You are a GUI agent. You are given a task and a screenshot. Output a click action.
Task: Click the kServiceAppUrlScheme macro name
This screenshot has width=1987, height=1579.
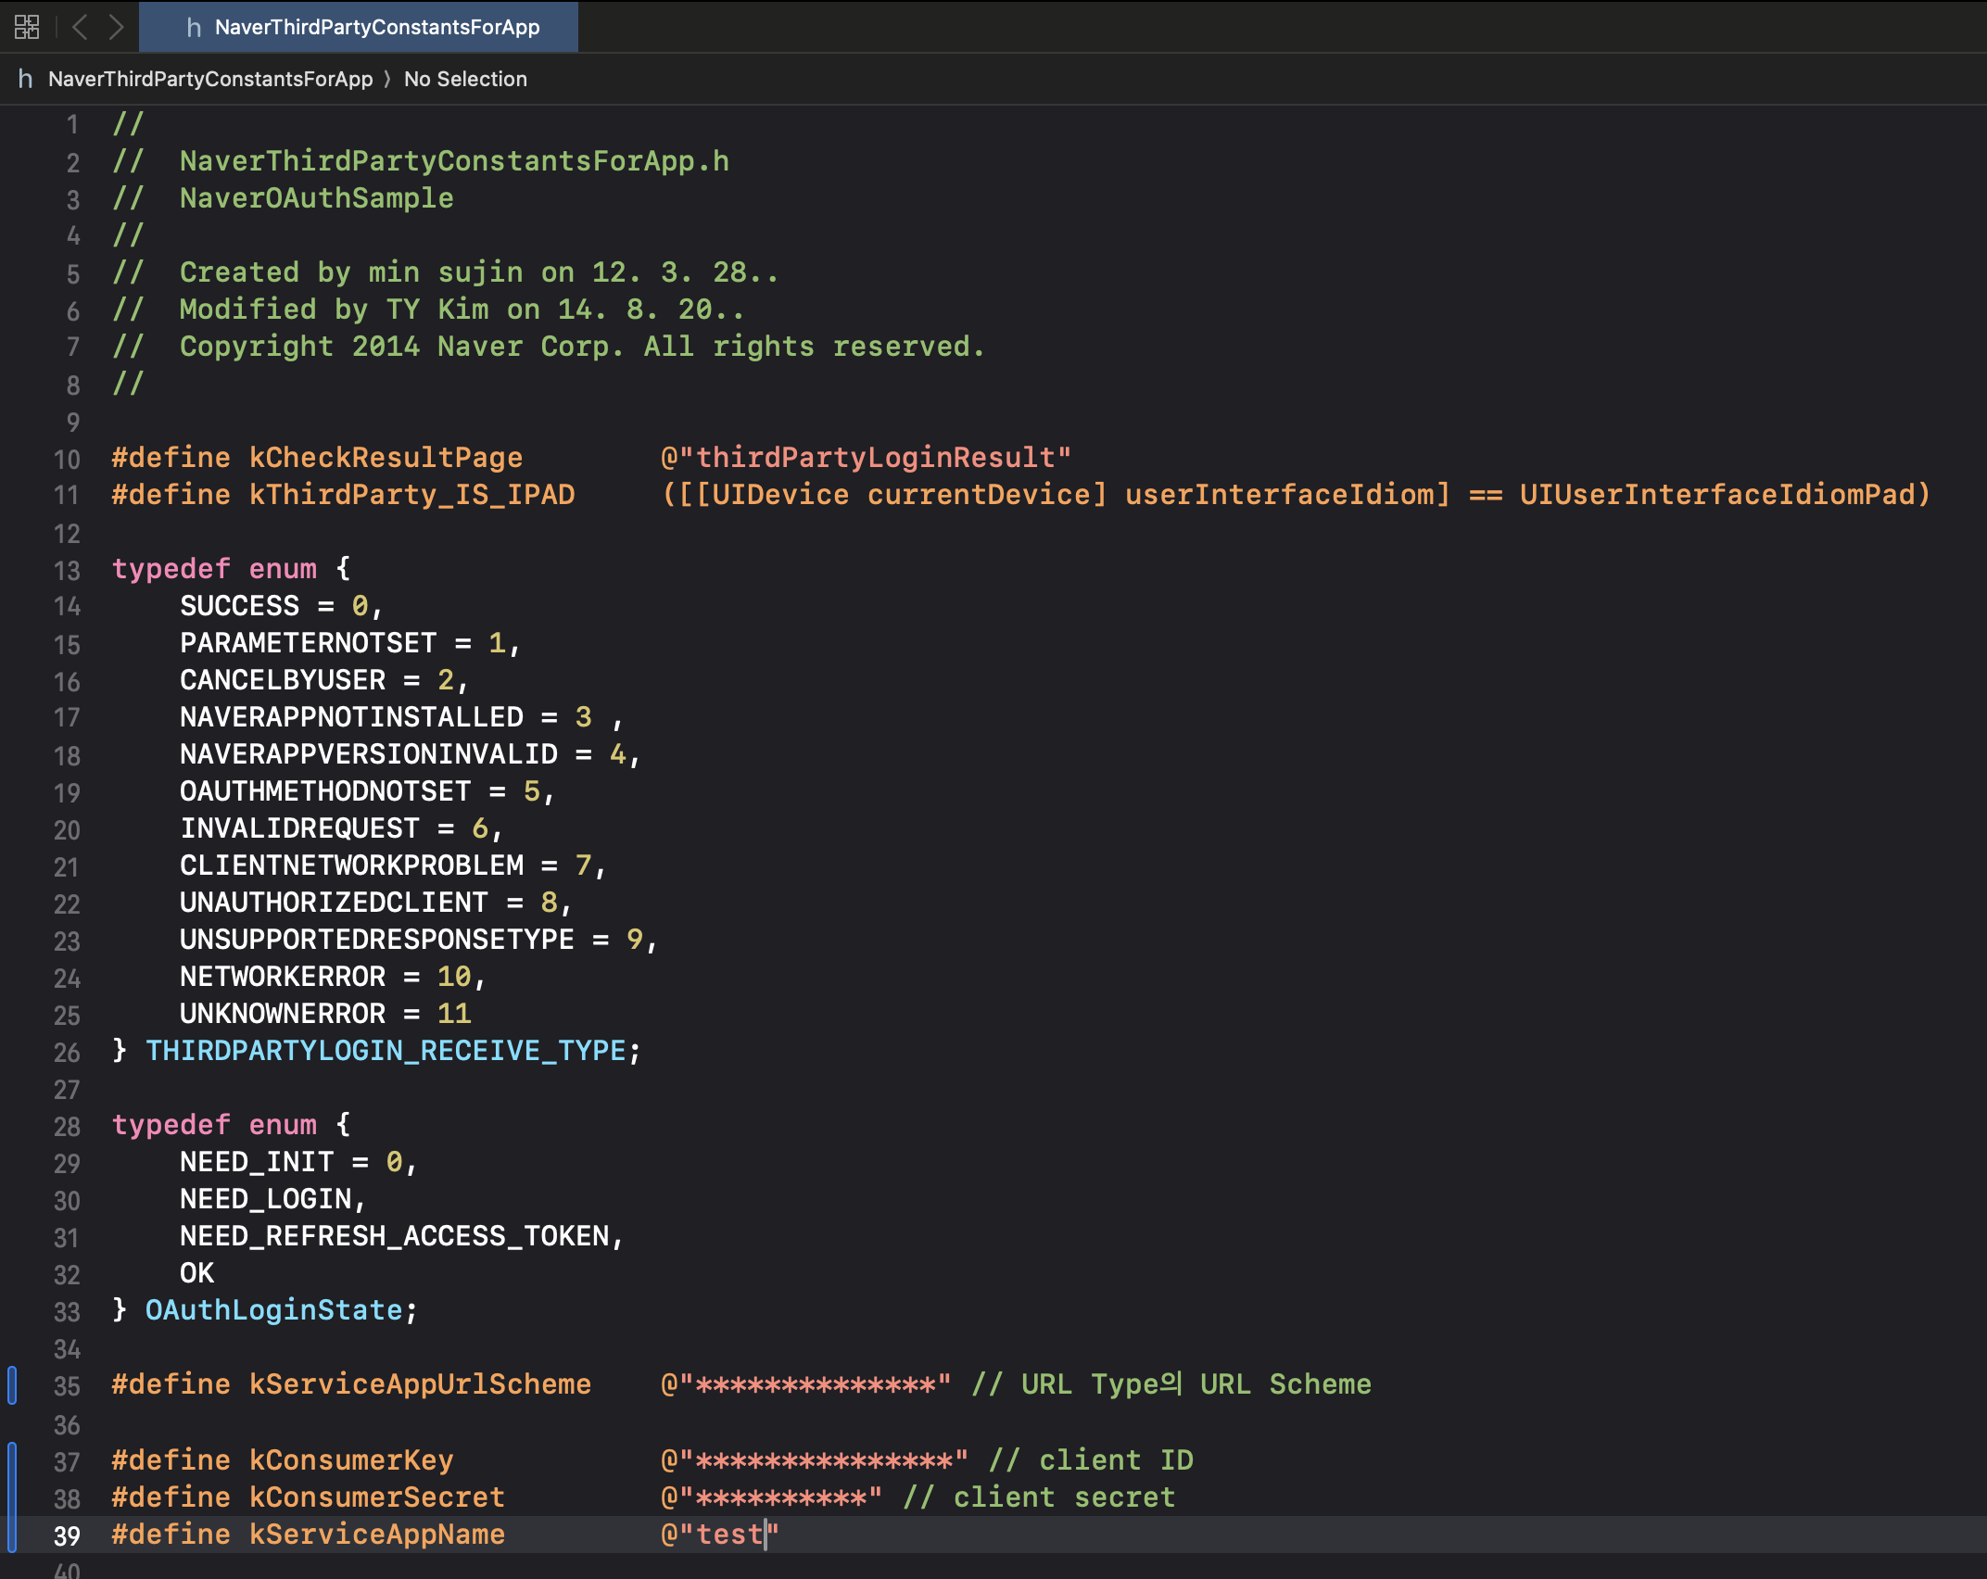click(420, 1384)
